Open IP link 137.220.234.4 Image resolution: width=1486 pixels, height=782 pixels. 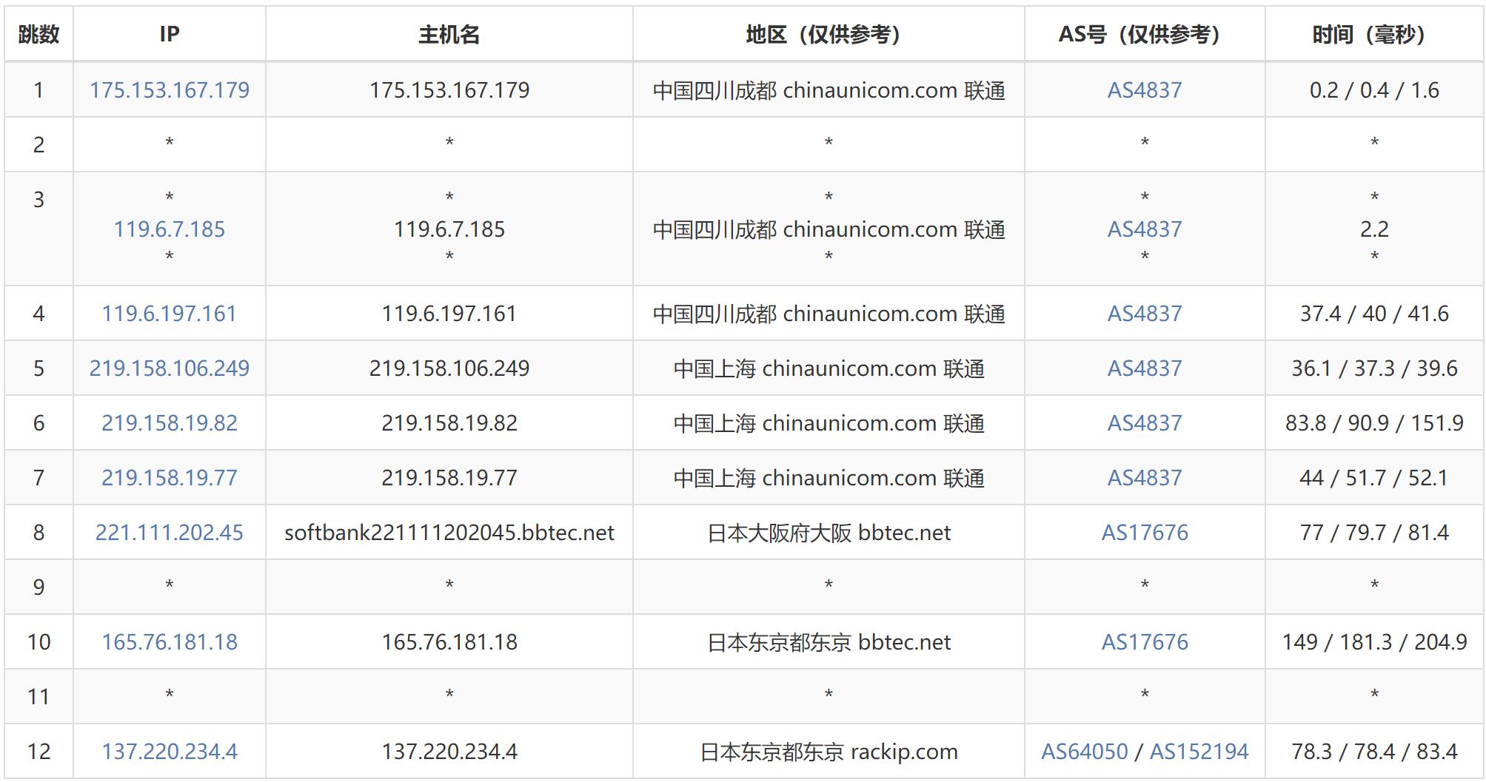(170, 752)
